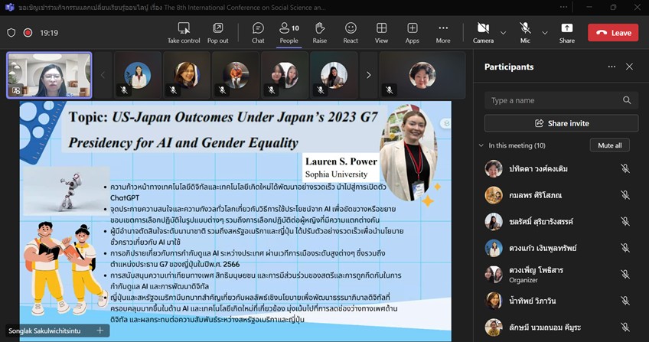Click the Share screen icon
649x342 pixels.
coord(566,32)
